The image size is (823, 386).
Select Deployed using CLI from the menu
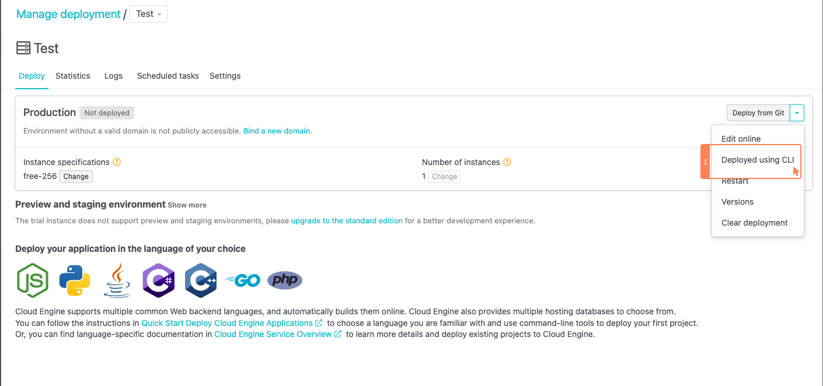click(x=757, y=160)
